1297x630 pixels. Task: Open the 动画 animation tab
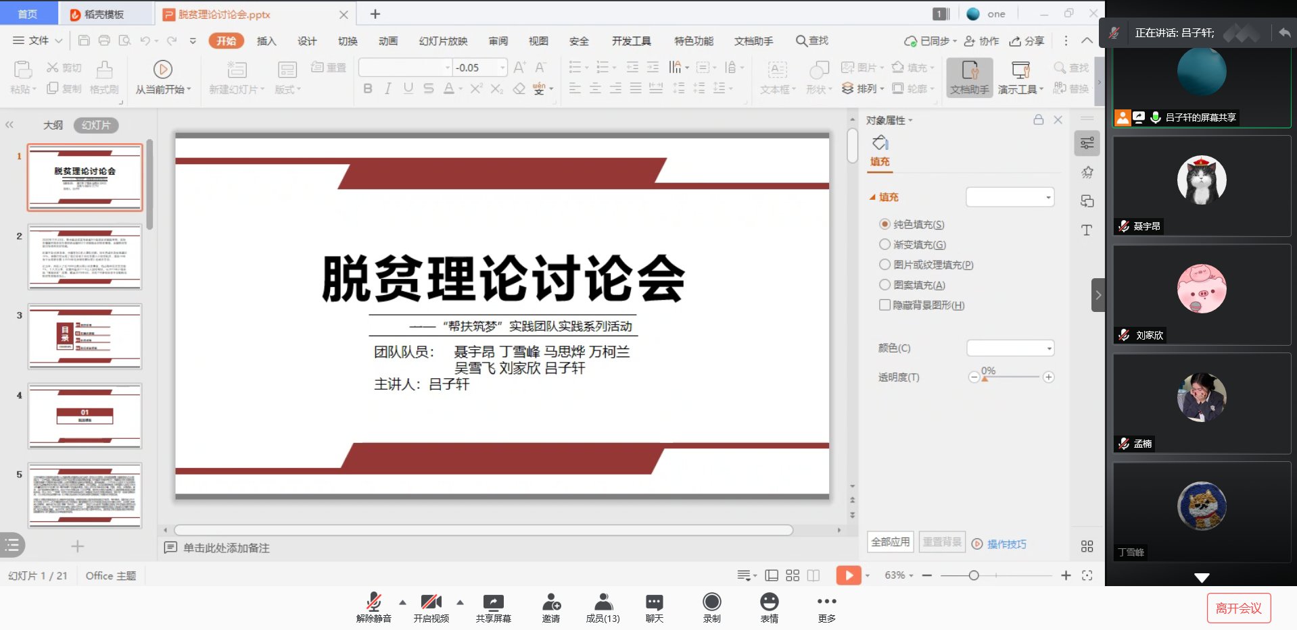388,41
